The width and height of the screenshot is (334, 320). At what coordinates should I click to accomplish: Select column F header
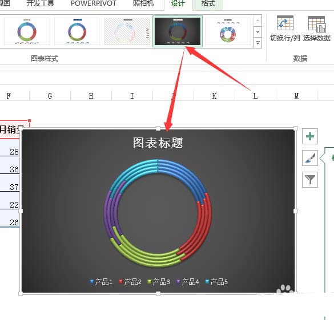14,96
